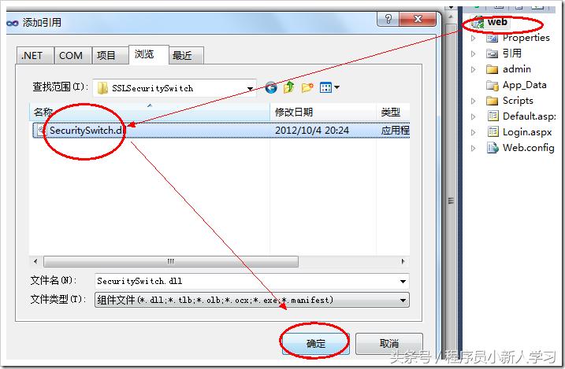Select the web project icon
565x369 pixels.
coord(478,23)
